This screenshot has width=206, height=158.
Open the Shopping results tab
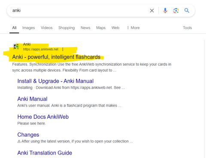pos(67,28)
